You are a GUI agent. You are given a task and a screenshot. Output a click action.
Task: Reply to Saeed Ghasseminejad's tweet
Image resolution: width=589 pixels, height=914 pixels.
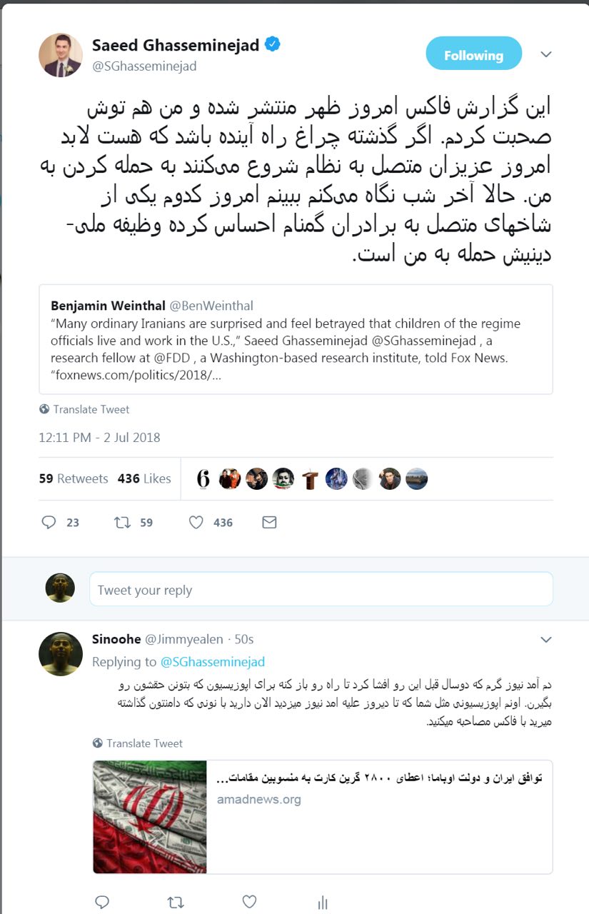point(49,523)
